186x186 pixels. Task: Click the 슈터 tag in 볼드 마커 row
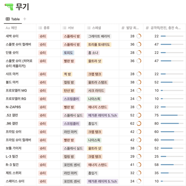(42, 82)
